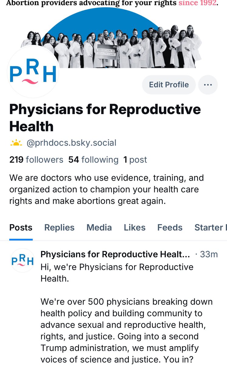
Task: Click the Physicians for Reproductive Health profile heading
Action: [105, 117]
